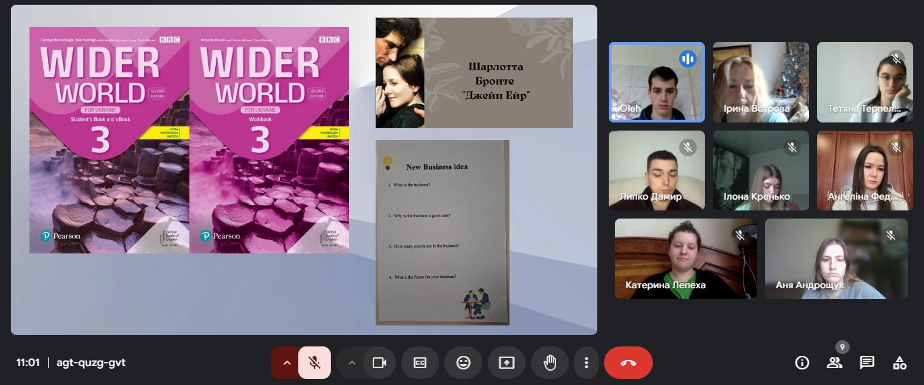924x385 pixels.
Task: Raise hand using the hand icon
Action: pyautogui.click(x=550, y=363)
